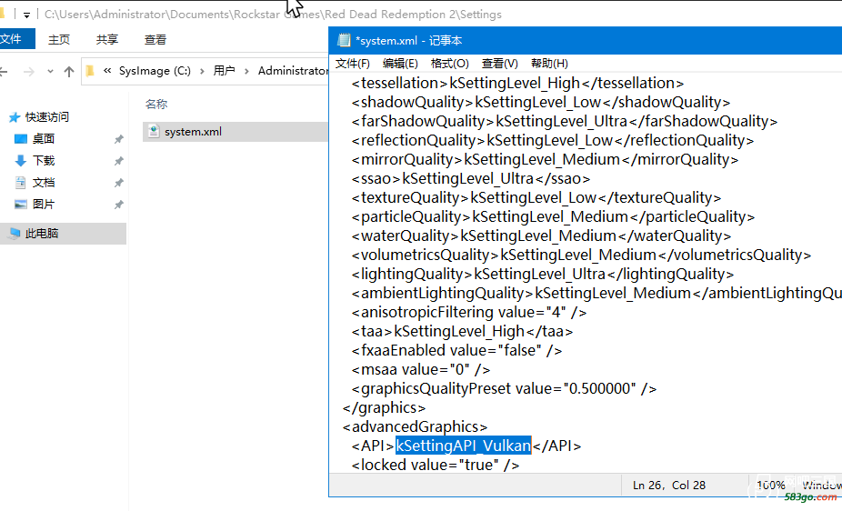This screenshot has width=842, height=511.
Task: Select 用户 breadcrumb in address bar
Action: [x=224, y=71]
